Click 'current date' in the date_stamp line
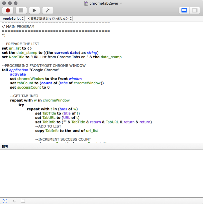This screenshot has width=203, height=204. click(x=66, y=52)
